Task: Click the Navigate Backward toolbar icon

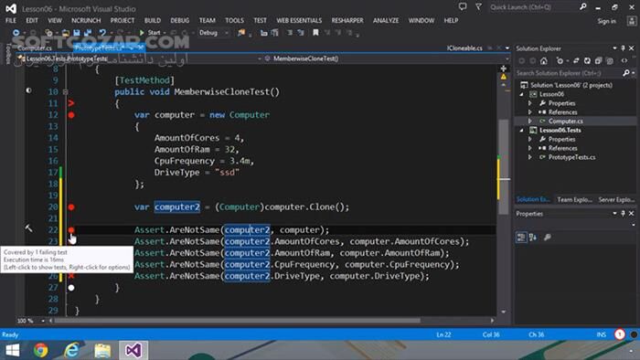Action: [x=16, y=33]
